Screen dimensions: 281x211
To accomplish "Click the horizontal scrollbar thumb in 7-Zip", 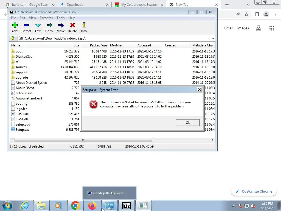I will point(83,140).
